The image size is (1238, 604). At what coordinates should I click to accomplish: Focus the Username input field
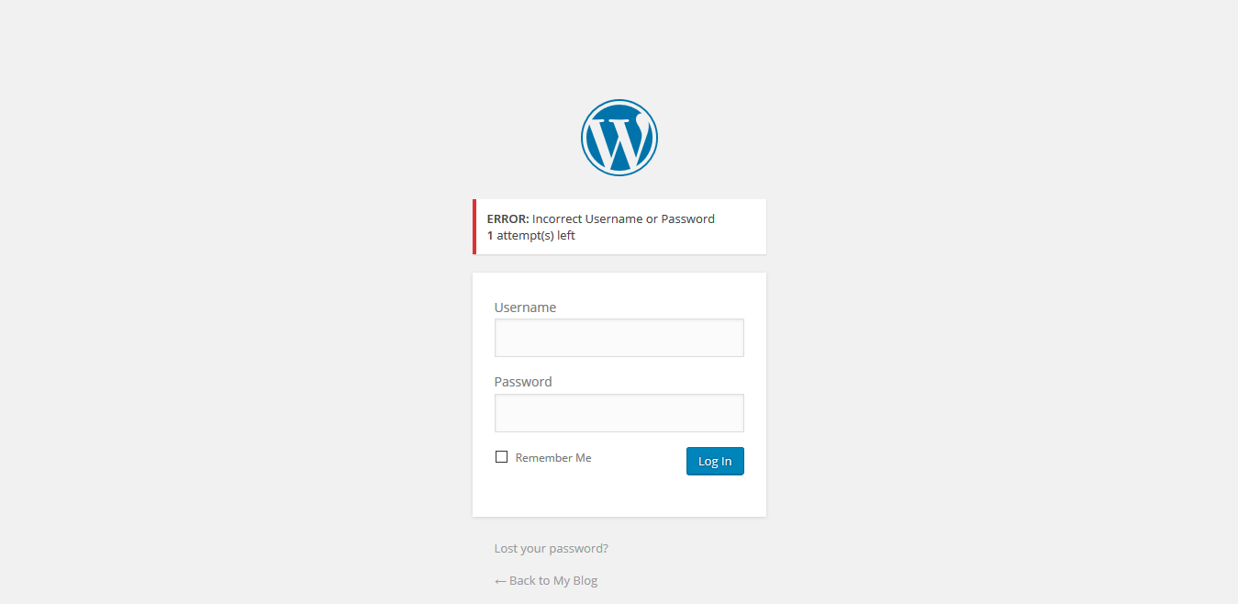coord(619,338)
